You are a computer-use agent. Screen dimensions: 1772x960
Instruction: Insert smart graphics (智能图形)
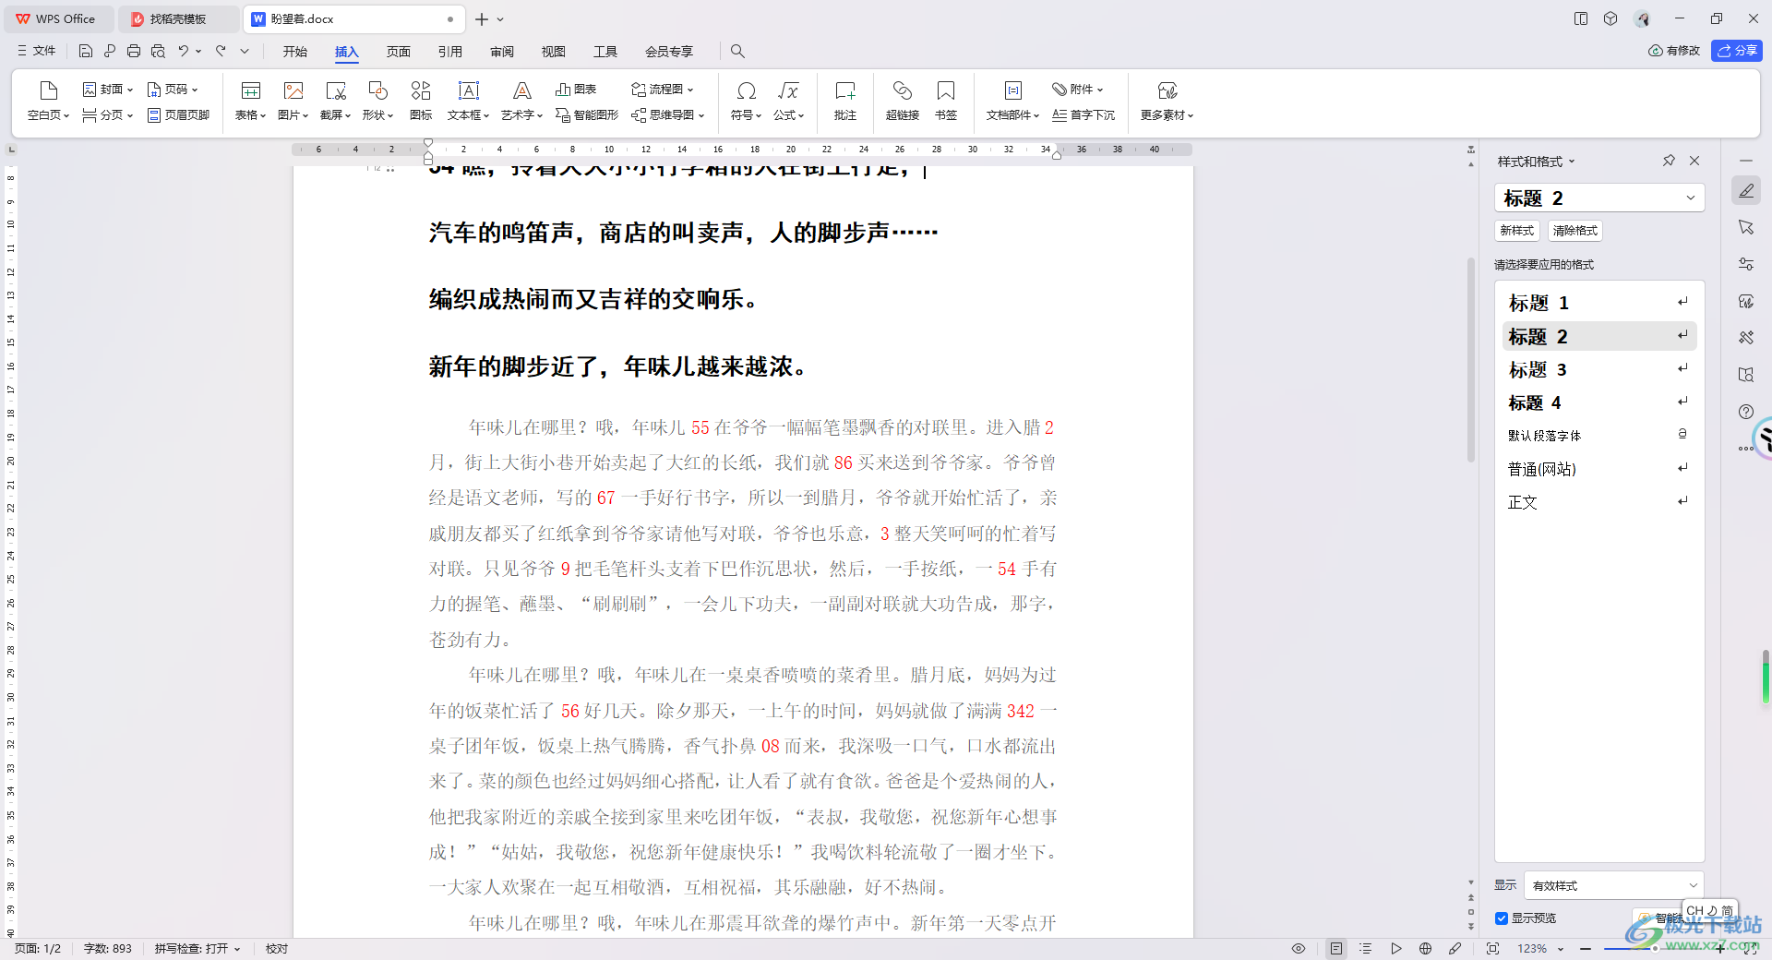tap(587, 115)
